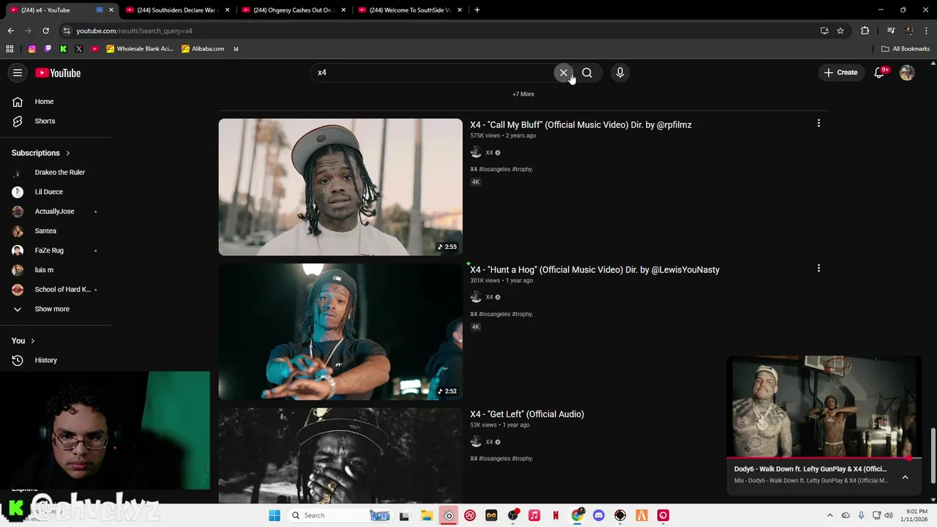Open Netflix from the taskbar

(556, 515)
